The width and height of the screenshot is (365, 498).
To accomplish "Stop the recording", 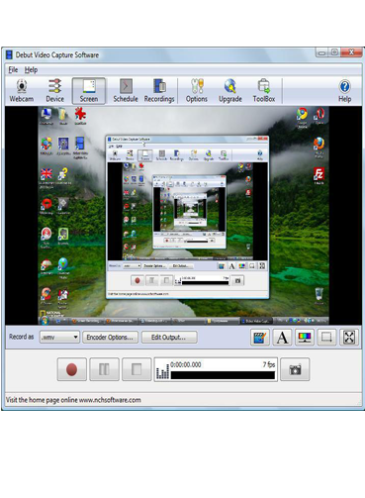I will (x=137, y=369).
